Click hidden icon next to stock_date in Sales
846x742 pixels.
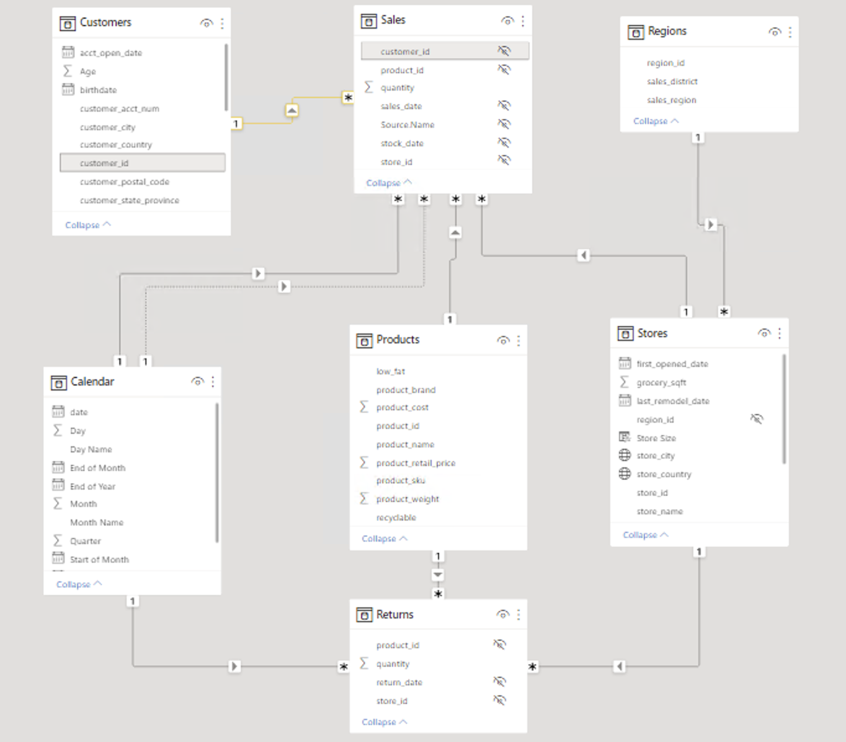(x=504, y=143)
